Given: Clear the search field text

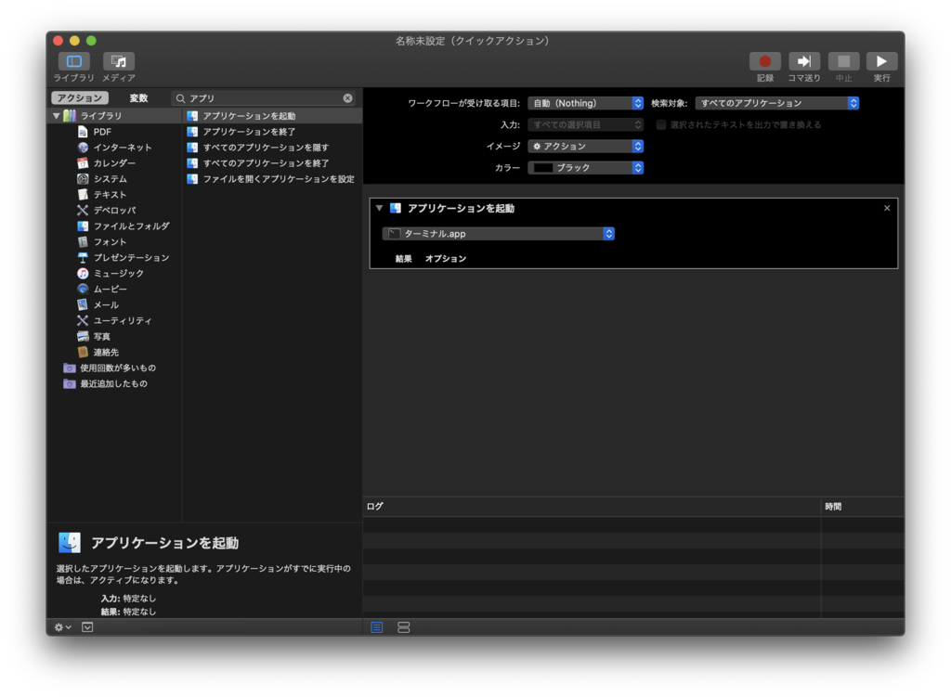Looking at the screenshot, I should [347, 98].
